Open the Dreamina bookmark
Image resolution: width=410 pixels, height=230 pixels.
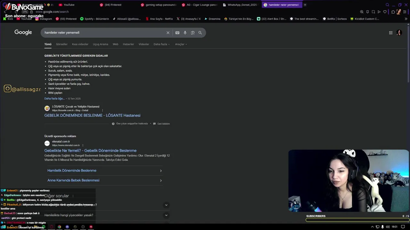coord(212,19)
